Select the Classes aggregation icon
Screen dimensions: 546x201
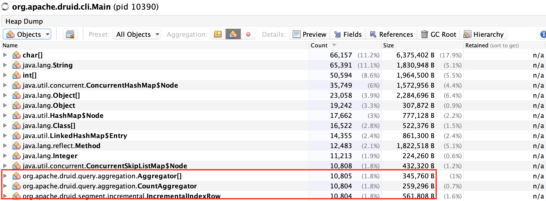(x=233, y=34)
